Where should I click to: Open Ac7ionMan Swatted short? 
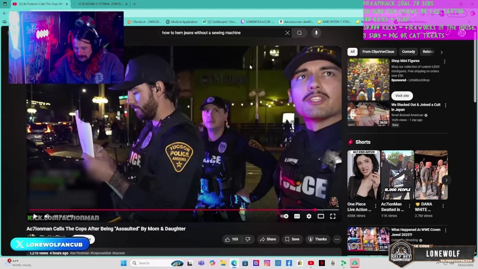pos(397,175)
